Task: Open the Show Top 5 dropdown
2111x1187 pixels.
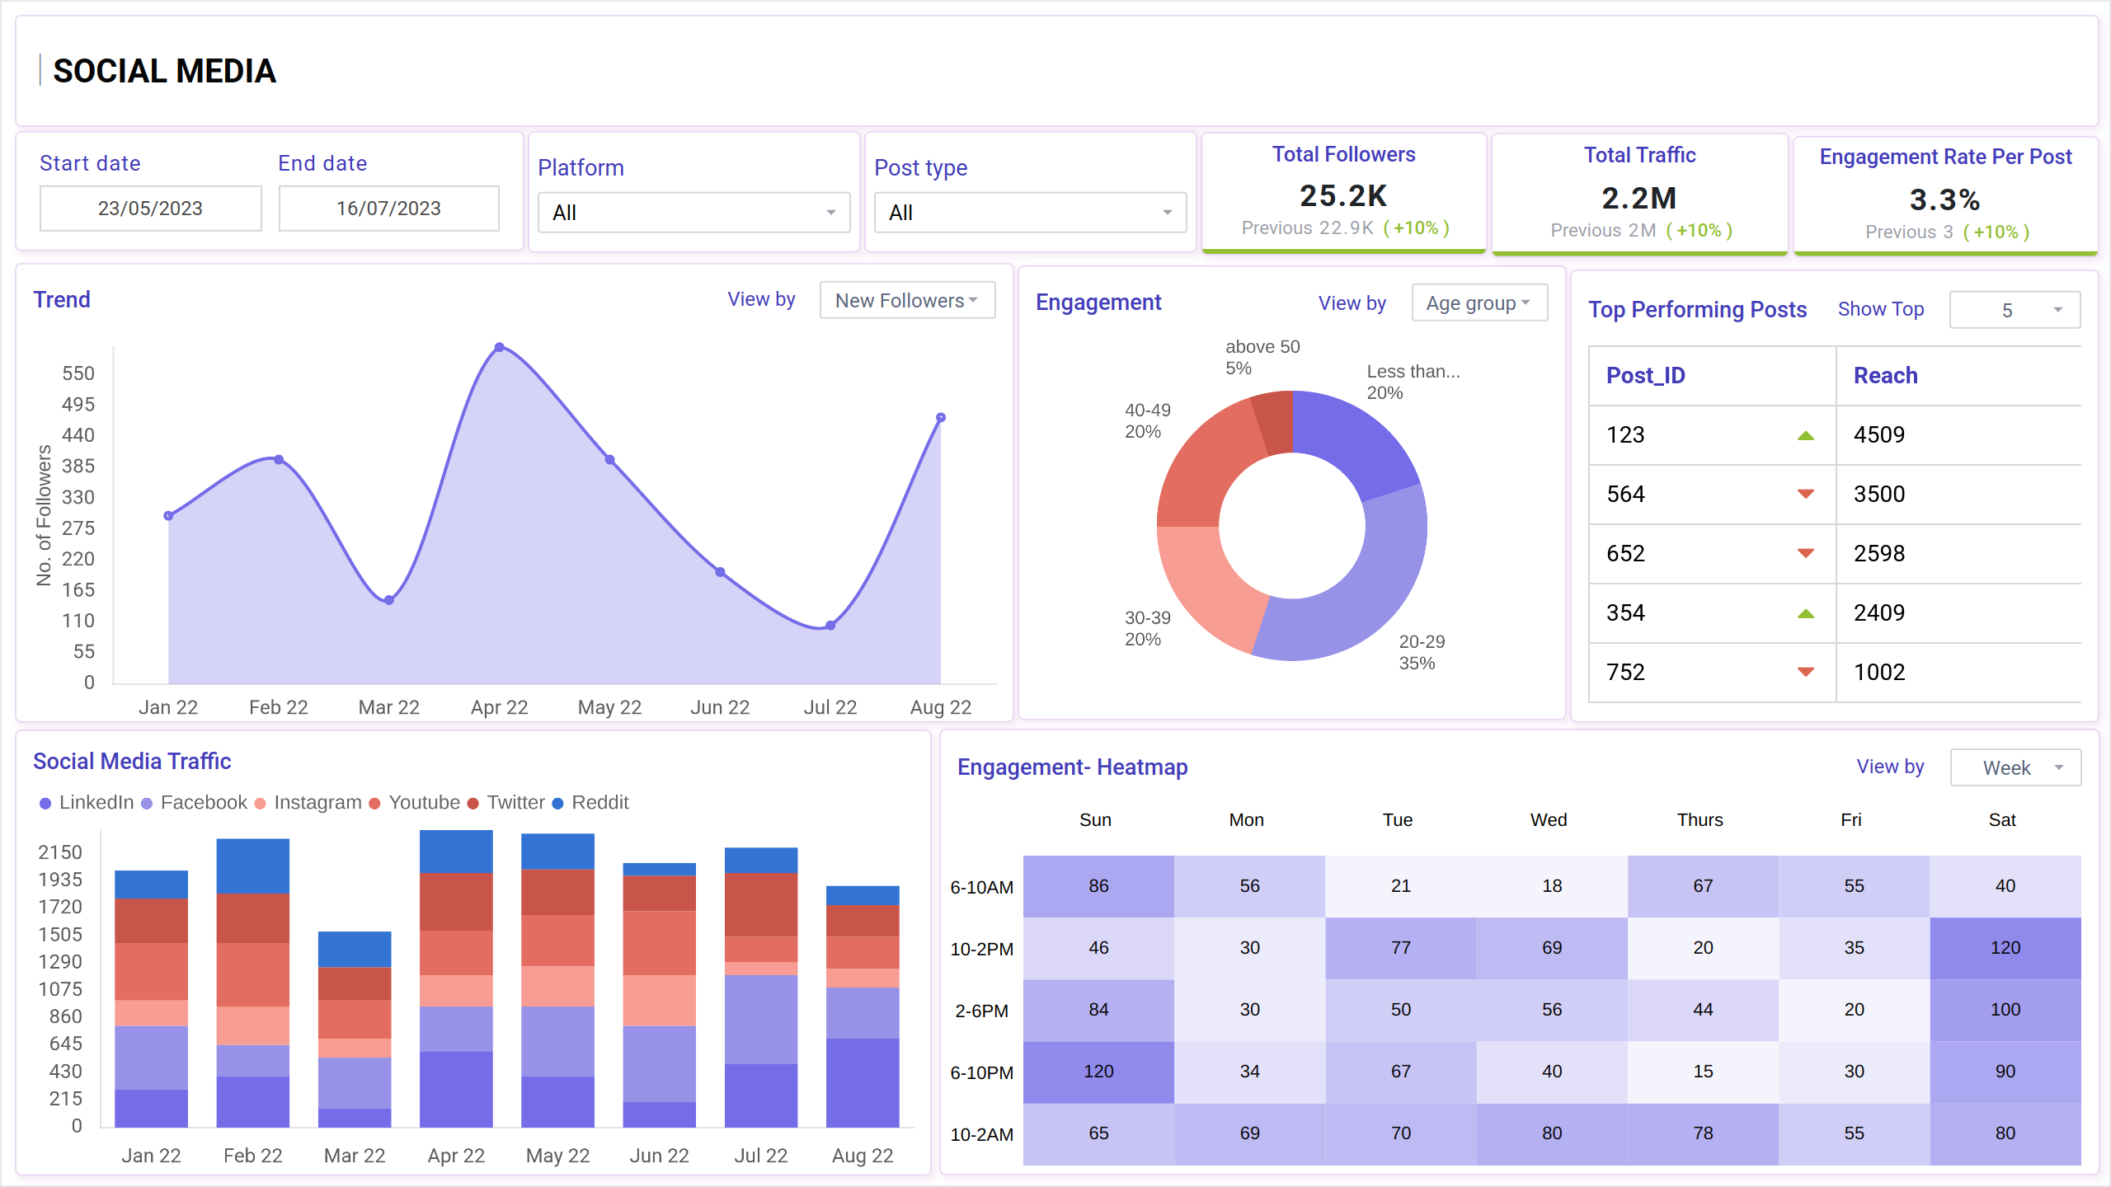Action: tap(2015, 310)
